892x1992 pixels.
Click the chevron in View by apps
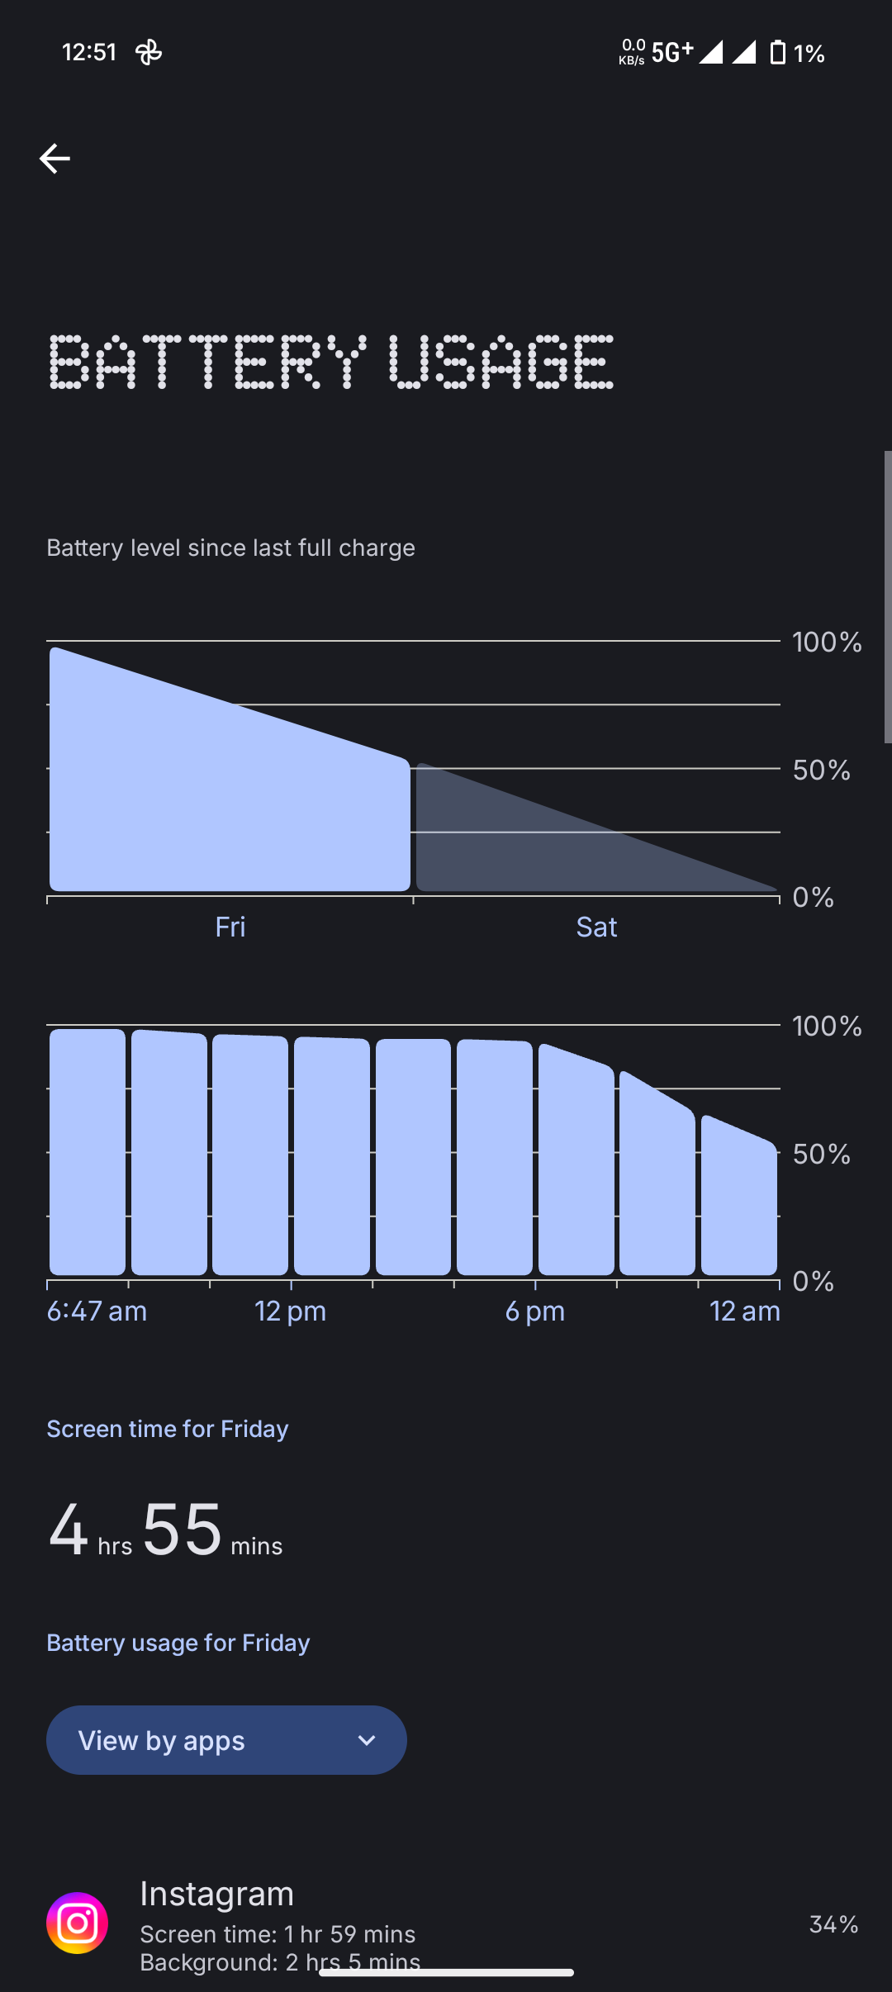366,1740
